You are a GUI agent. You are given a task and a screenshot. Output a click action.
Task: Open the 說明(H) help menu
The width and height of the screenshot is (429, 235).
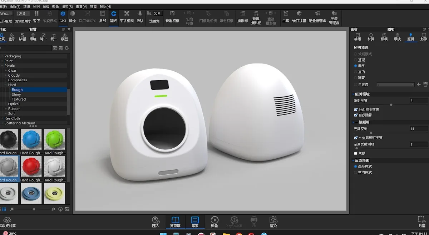(105, 6)
